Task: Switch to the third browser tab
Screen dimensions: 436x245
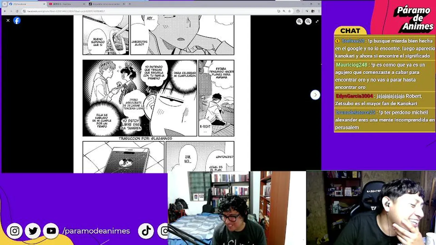Action: (107, 4)
